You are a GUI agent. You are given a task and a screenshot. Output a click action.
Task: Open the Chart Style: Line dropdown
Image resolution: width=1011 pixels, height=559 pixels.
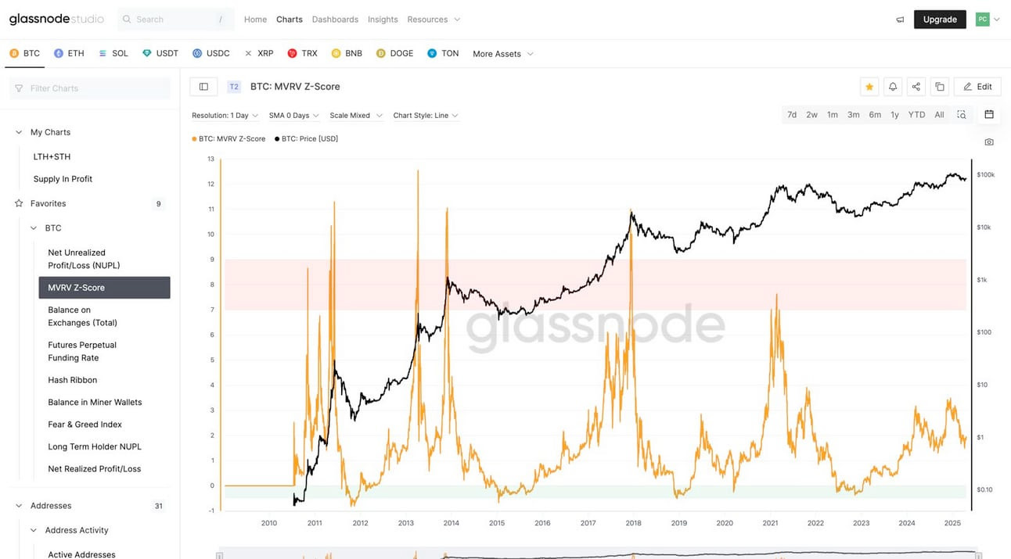[425, 114]
